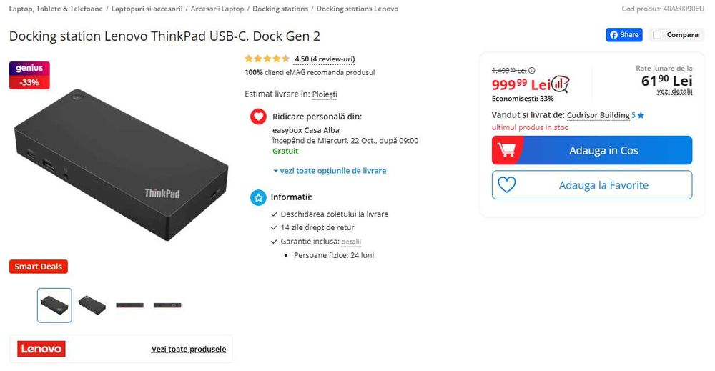
Task: Click the heart icon for Ridicare personală
Action: pos(258,117)
